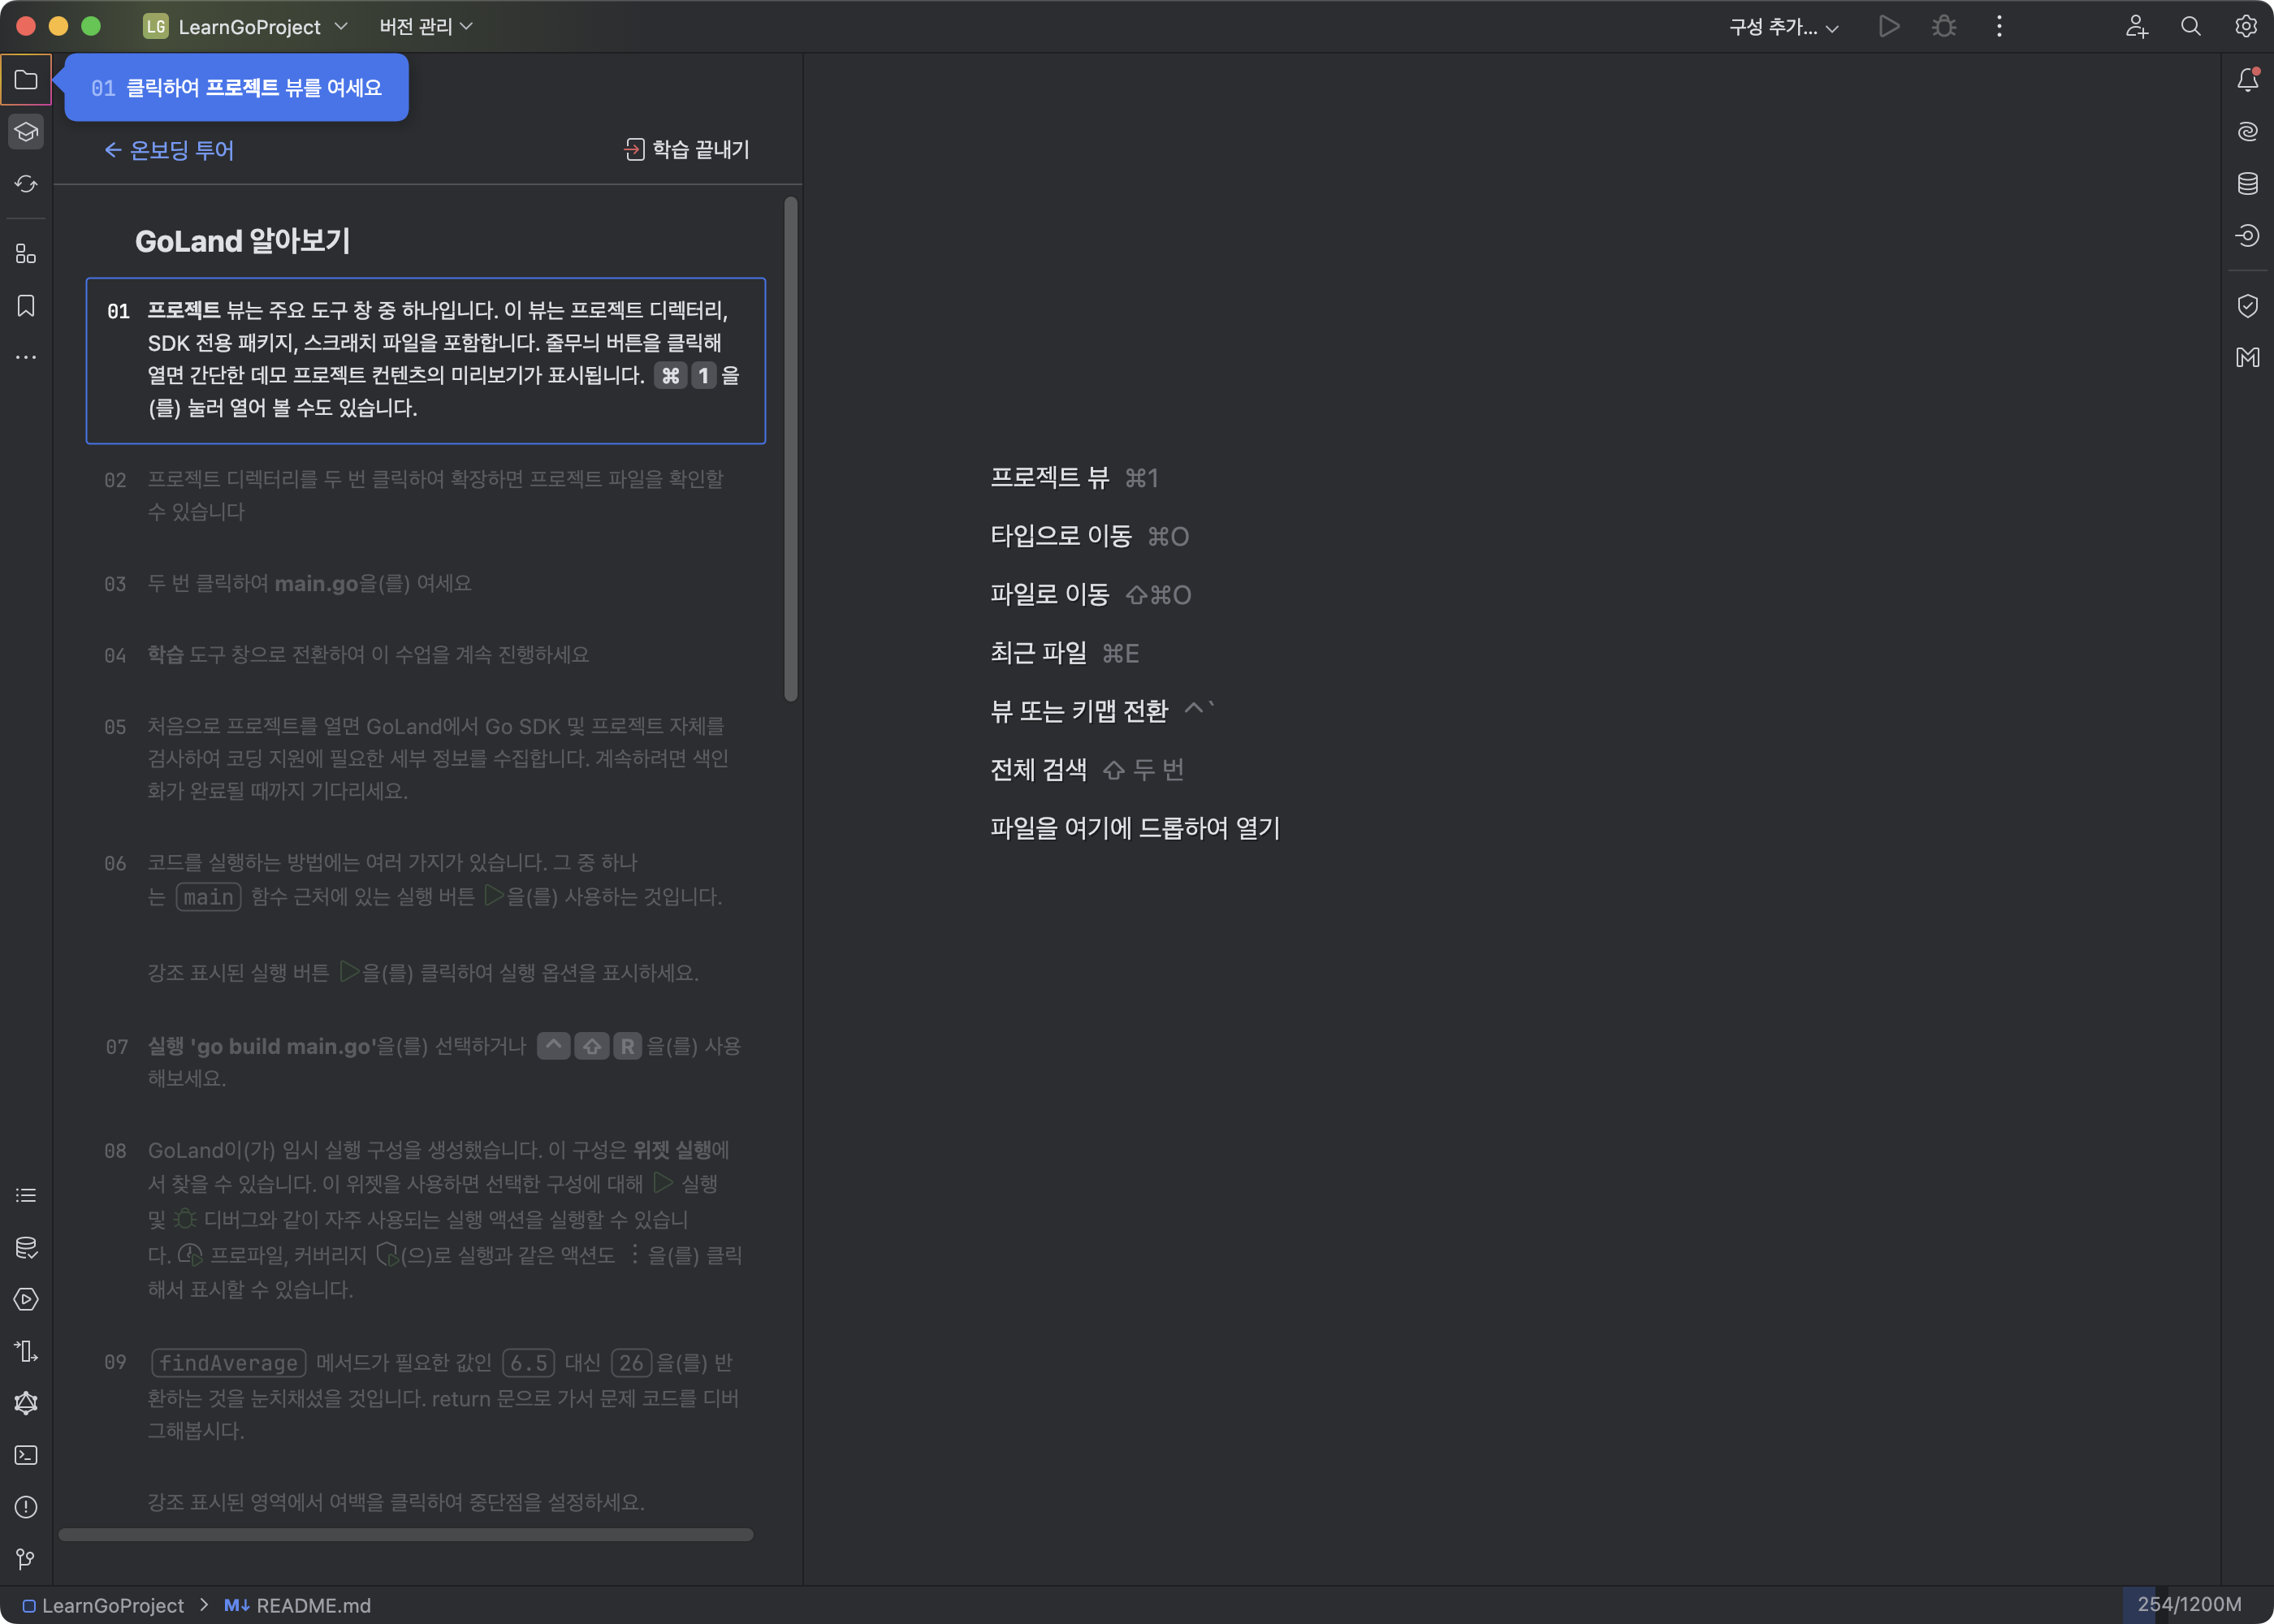This screenshot has height=1624, width=2274.
Task: Open the Project tool window icon
Action: [x=26, y=80]
